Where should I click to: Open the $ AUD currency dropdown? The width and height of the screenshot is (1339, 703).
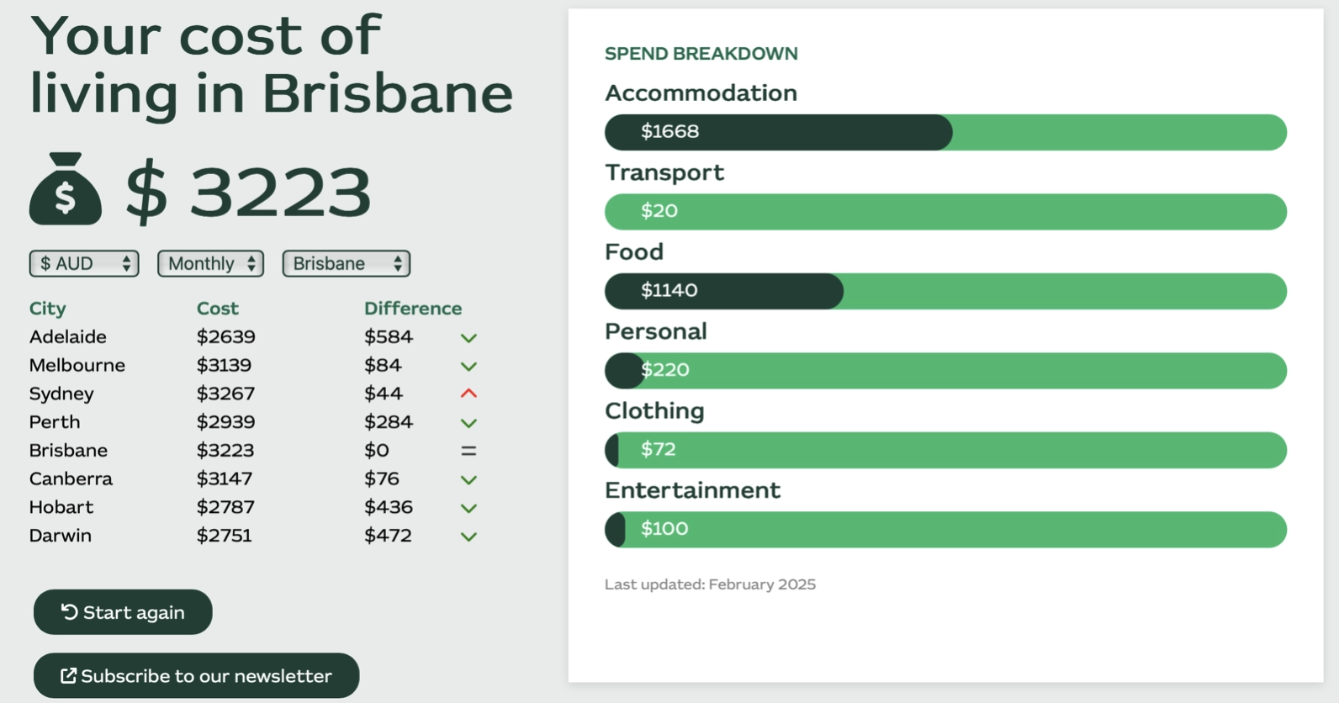84,264
